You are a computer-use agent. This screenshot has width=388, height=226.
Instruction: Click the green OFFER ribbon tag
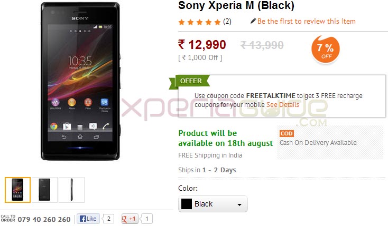tap(190, 81)
